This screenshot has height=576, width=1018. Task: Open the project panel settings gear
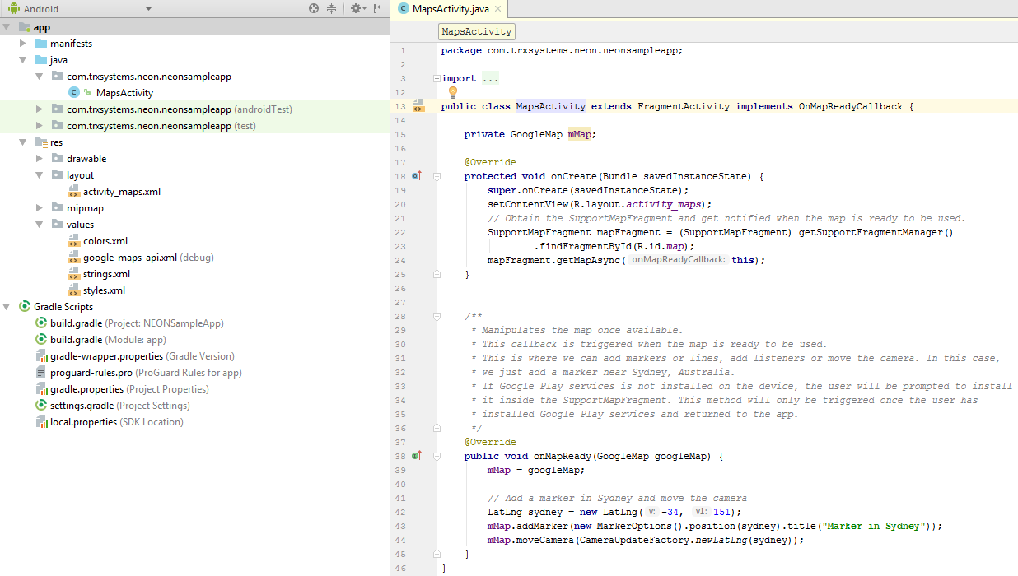[x=357, y=8]
